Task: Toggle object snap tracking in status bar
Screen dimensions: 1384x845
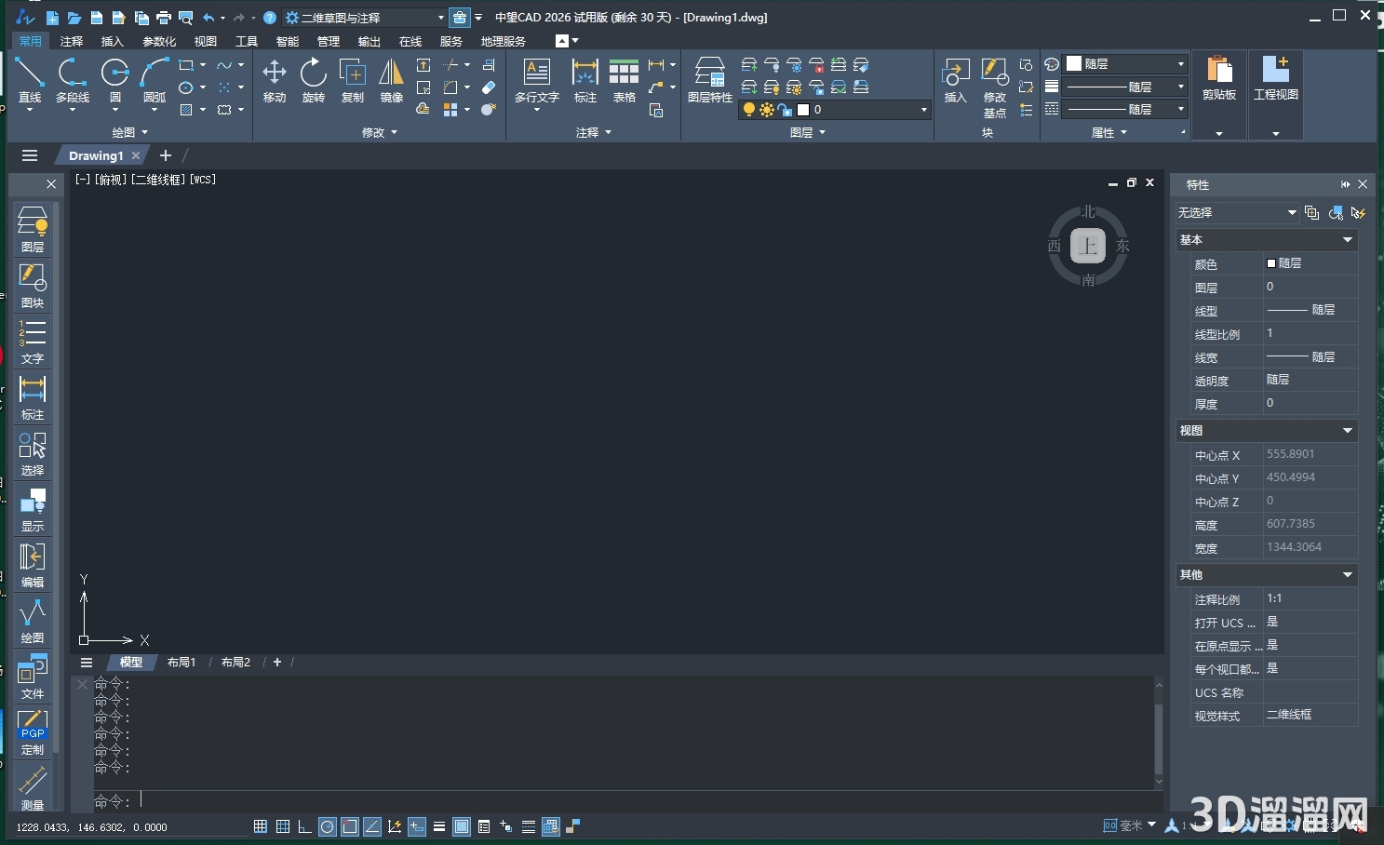Action: click(x=372, y=826)
